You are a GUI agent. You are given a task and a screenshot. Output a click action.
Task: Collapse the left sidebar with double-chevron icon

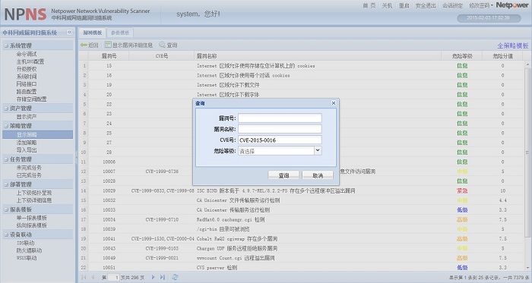(x=70, y=32)
